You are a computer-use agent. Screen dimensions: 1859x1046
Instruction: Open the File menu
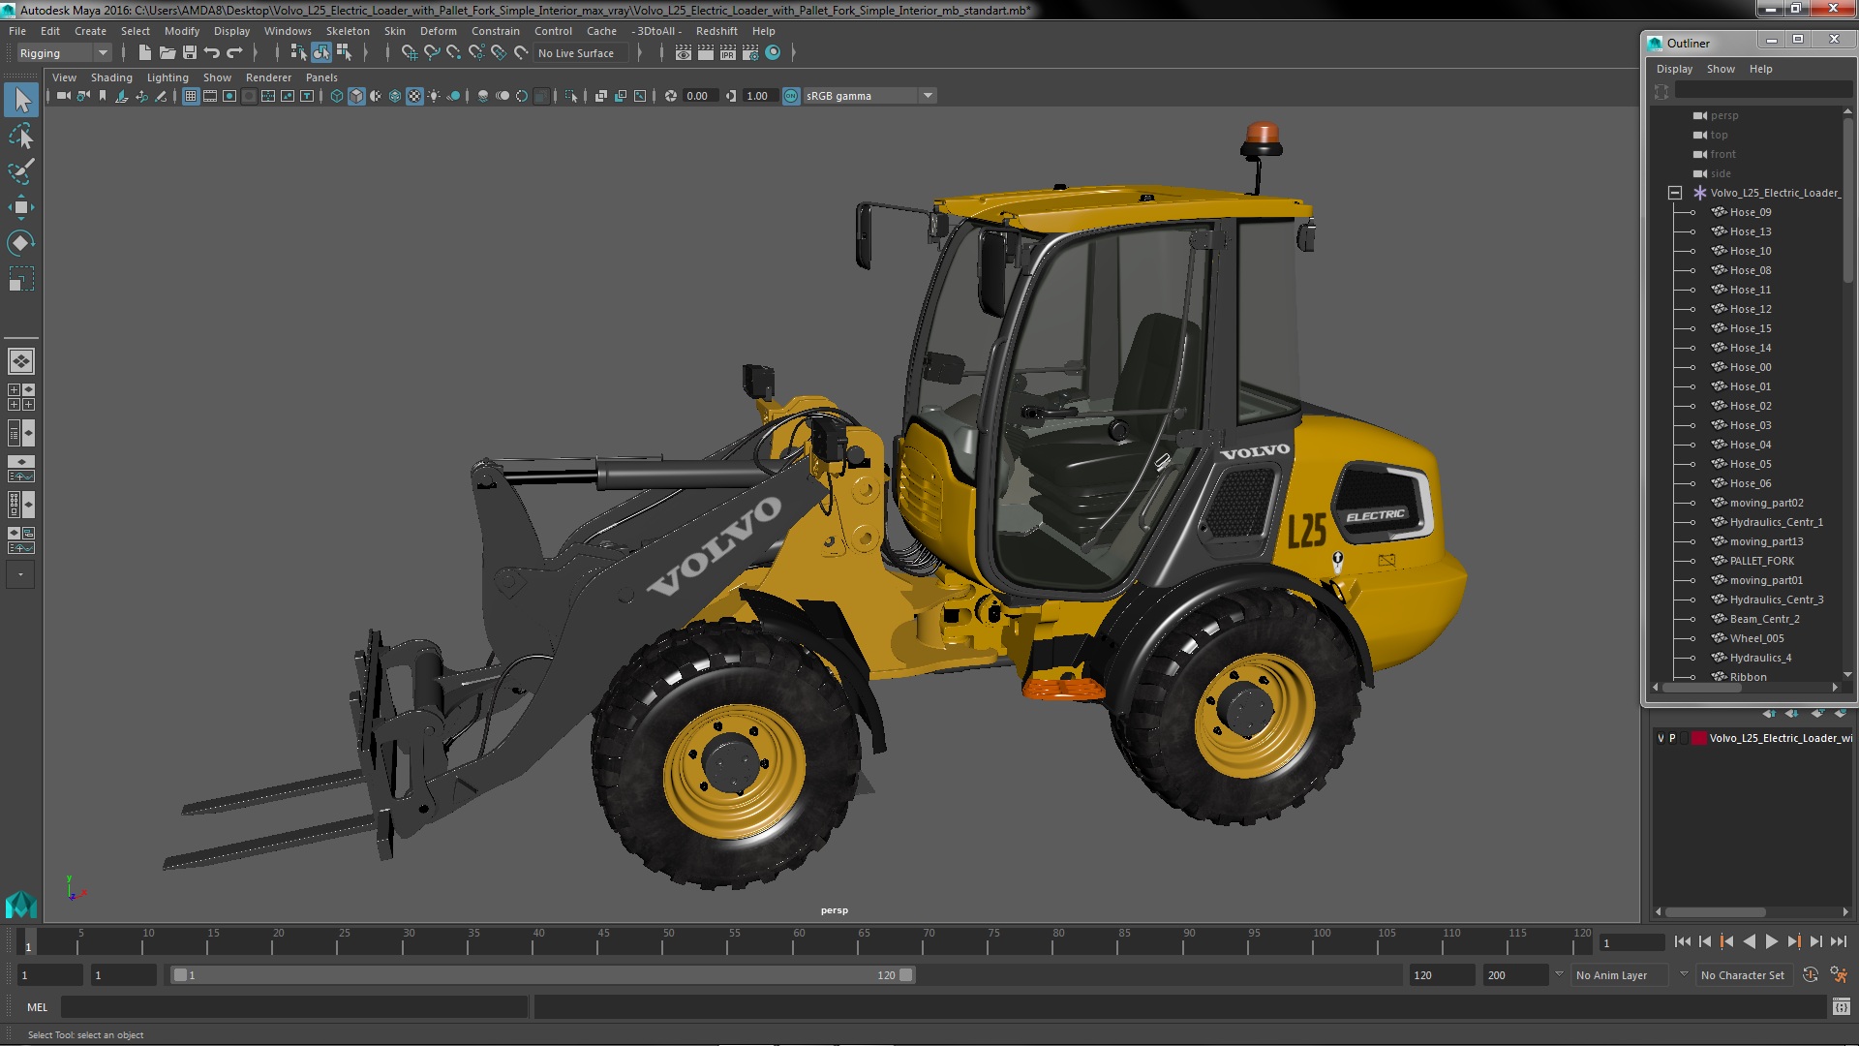tap(17, 31)
